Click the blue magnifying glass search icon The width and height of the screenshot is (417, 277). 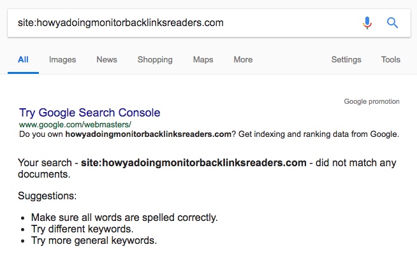[x=393, y=23]
